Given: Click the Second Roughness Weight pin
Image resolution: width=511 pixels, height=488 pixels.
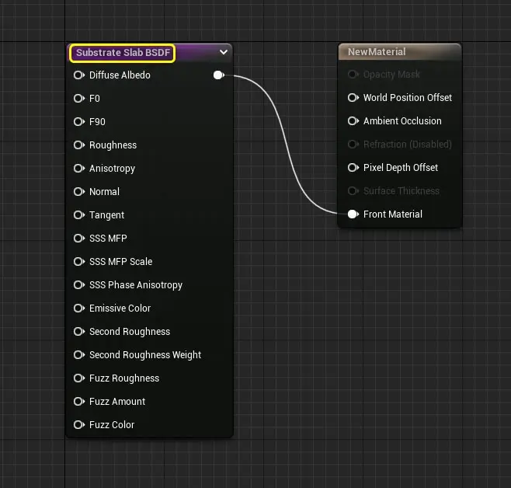Looking at the screenshot, I should (79, 355).
